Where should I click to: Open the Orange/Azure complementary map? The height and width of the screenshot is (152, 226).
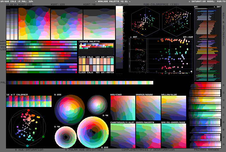click(x=148, y=108)
